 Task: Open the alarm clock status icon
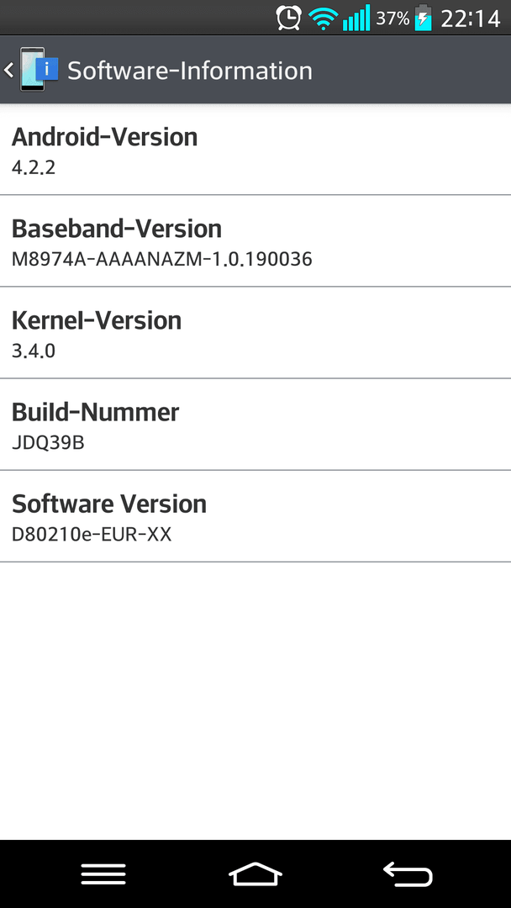pyautogui.click(x=288, y=18)
